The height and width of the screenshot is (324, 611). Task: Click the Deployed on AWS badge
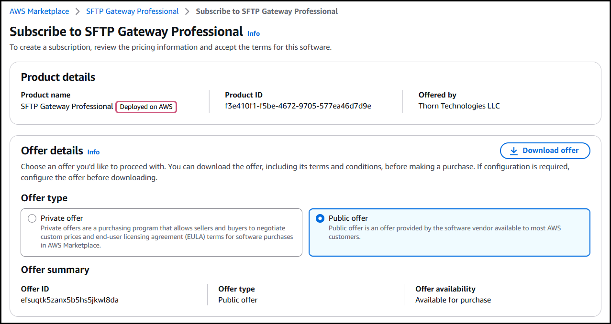point(146,107)
